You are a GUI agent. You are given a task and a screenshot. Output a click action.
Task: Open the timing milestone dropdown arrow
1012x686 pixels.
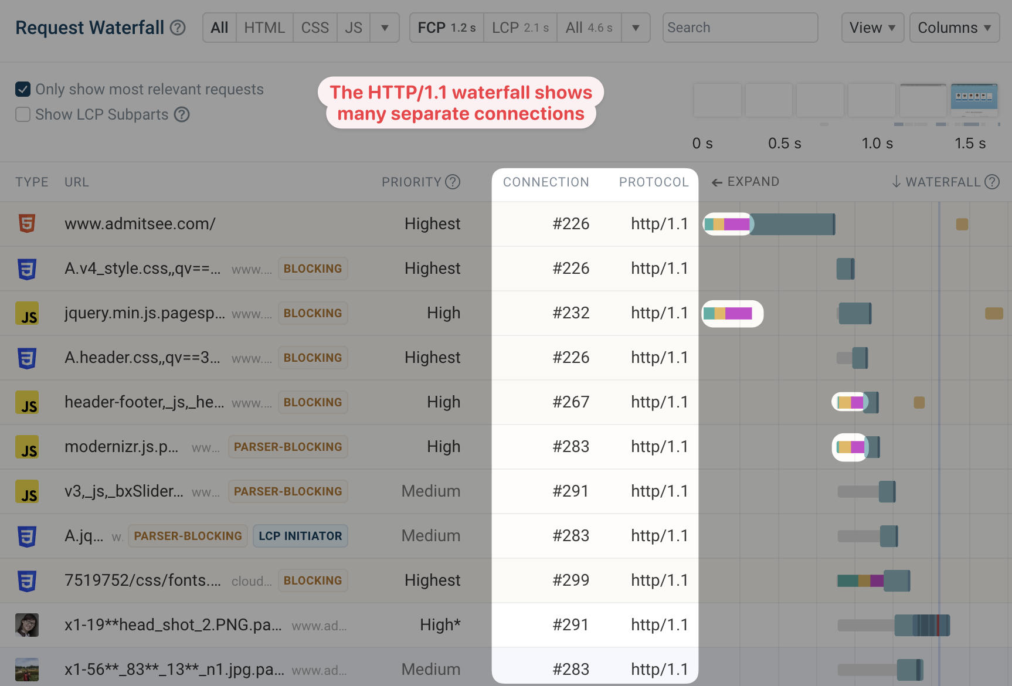point(636,28)
